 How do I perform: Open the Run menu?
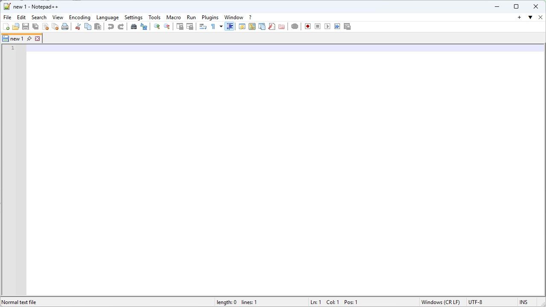click(191, 17)
